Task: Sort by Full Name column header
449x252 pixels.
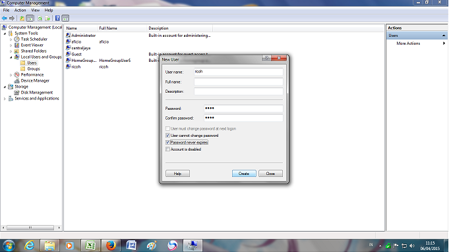Action: pos(122,28)
